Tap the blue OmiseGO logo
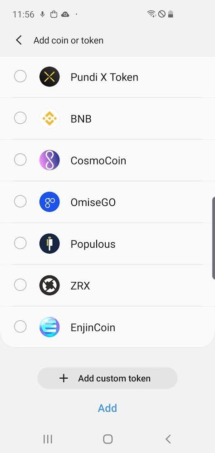This screenshot has width=215, height=453. click(49, 202)
